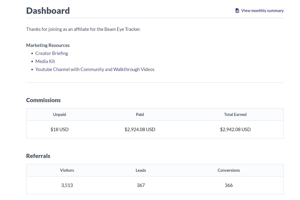Select the 367 leads value
Screen dimensions: 300x200
(x=141, y=185)
